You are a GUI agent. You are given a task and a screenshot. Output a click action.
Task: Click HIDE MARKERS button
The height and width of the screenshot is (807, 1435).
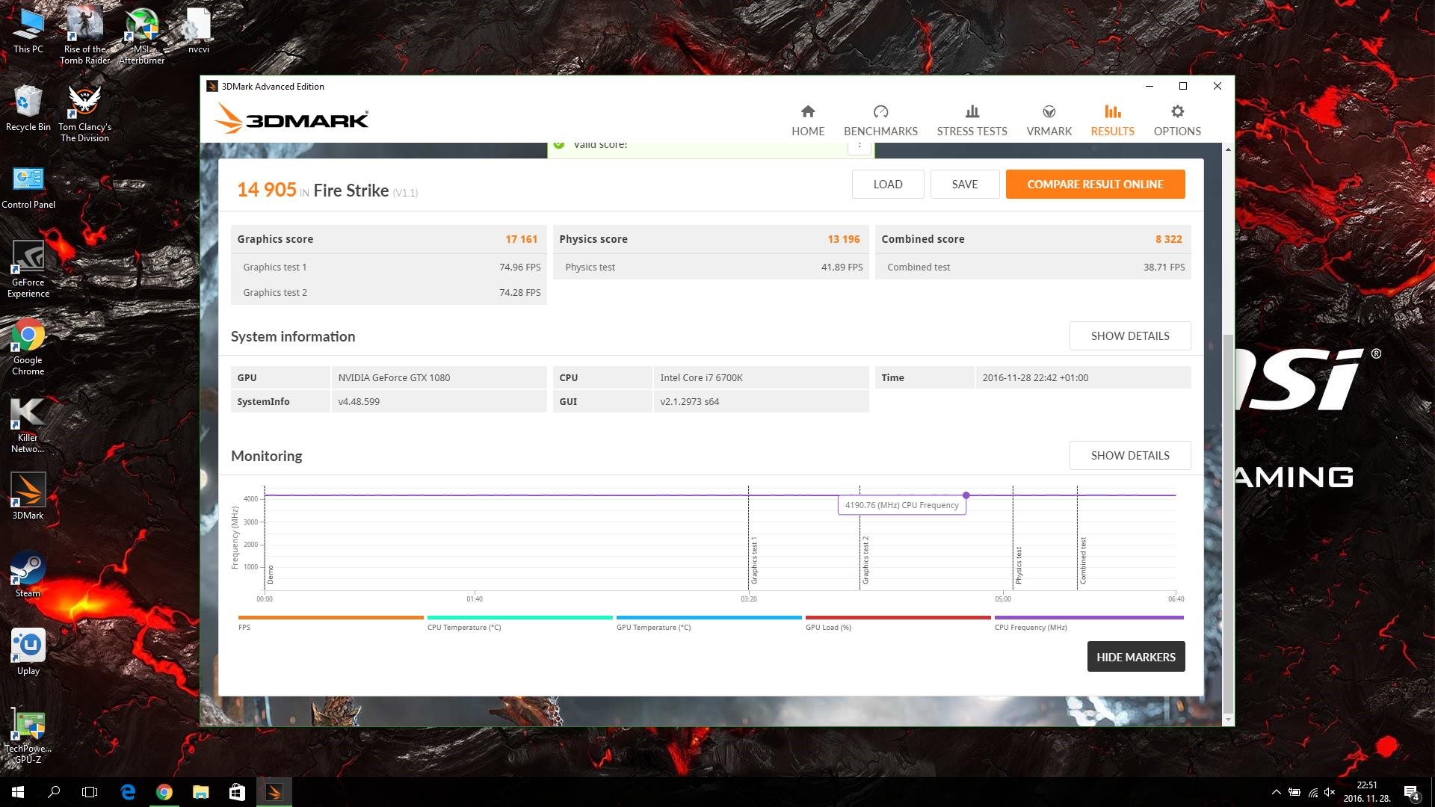(x=1136, y=657)
